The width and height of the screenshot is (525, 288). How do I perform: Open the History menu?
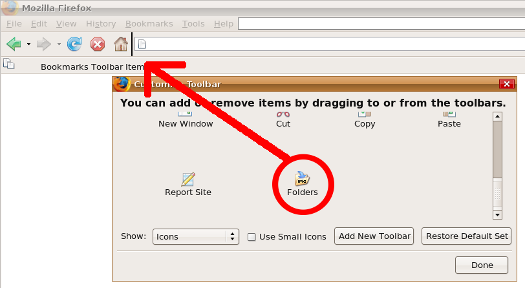pos(101,24)
